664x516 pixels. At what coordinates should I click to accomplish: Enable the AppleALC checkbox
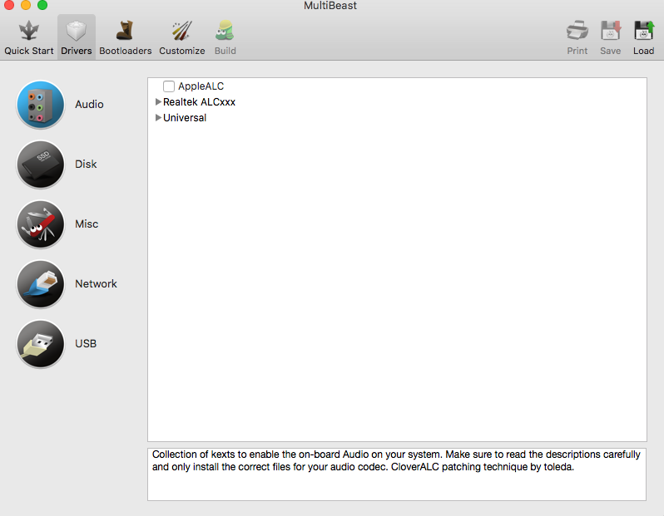tap(169, 86)
